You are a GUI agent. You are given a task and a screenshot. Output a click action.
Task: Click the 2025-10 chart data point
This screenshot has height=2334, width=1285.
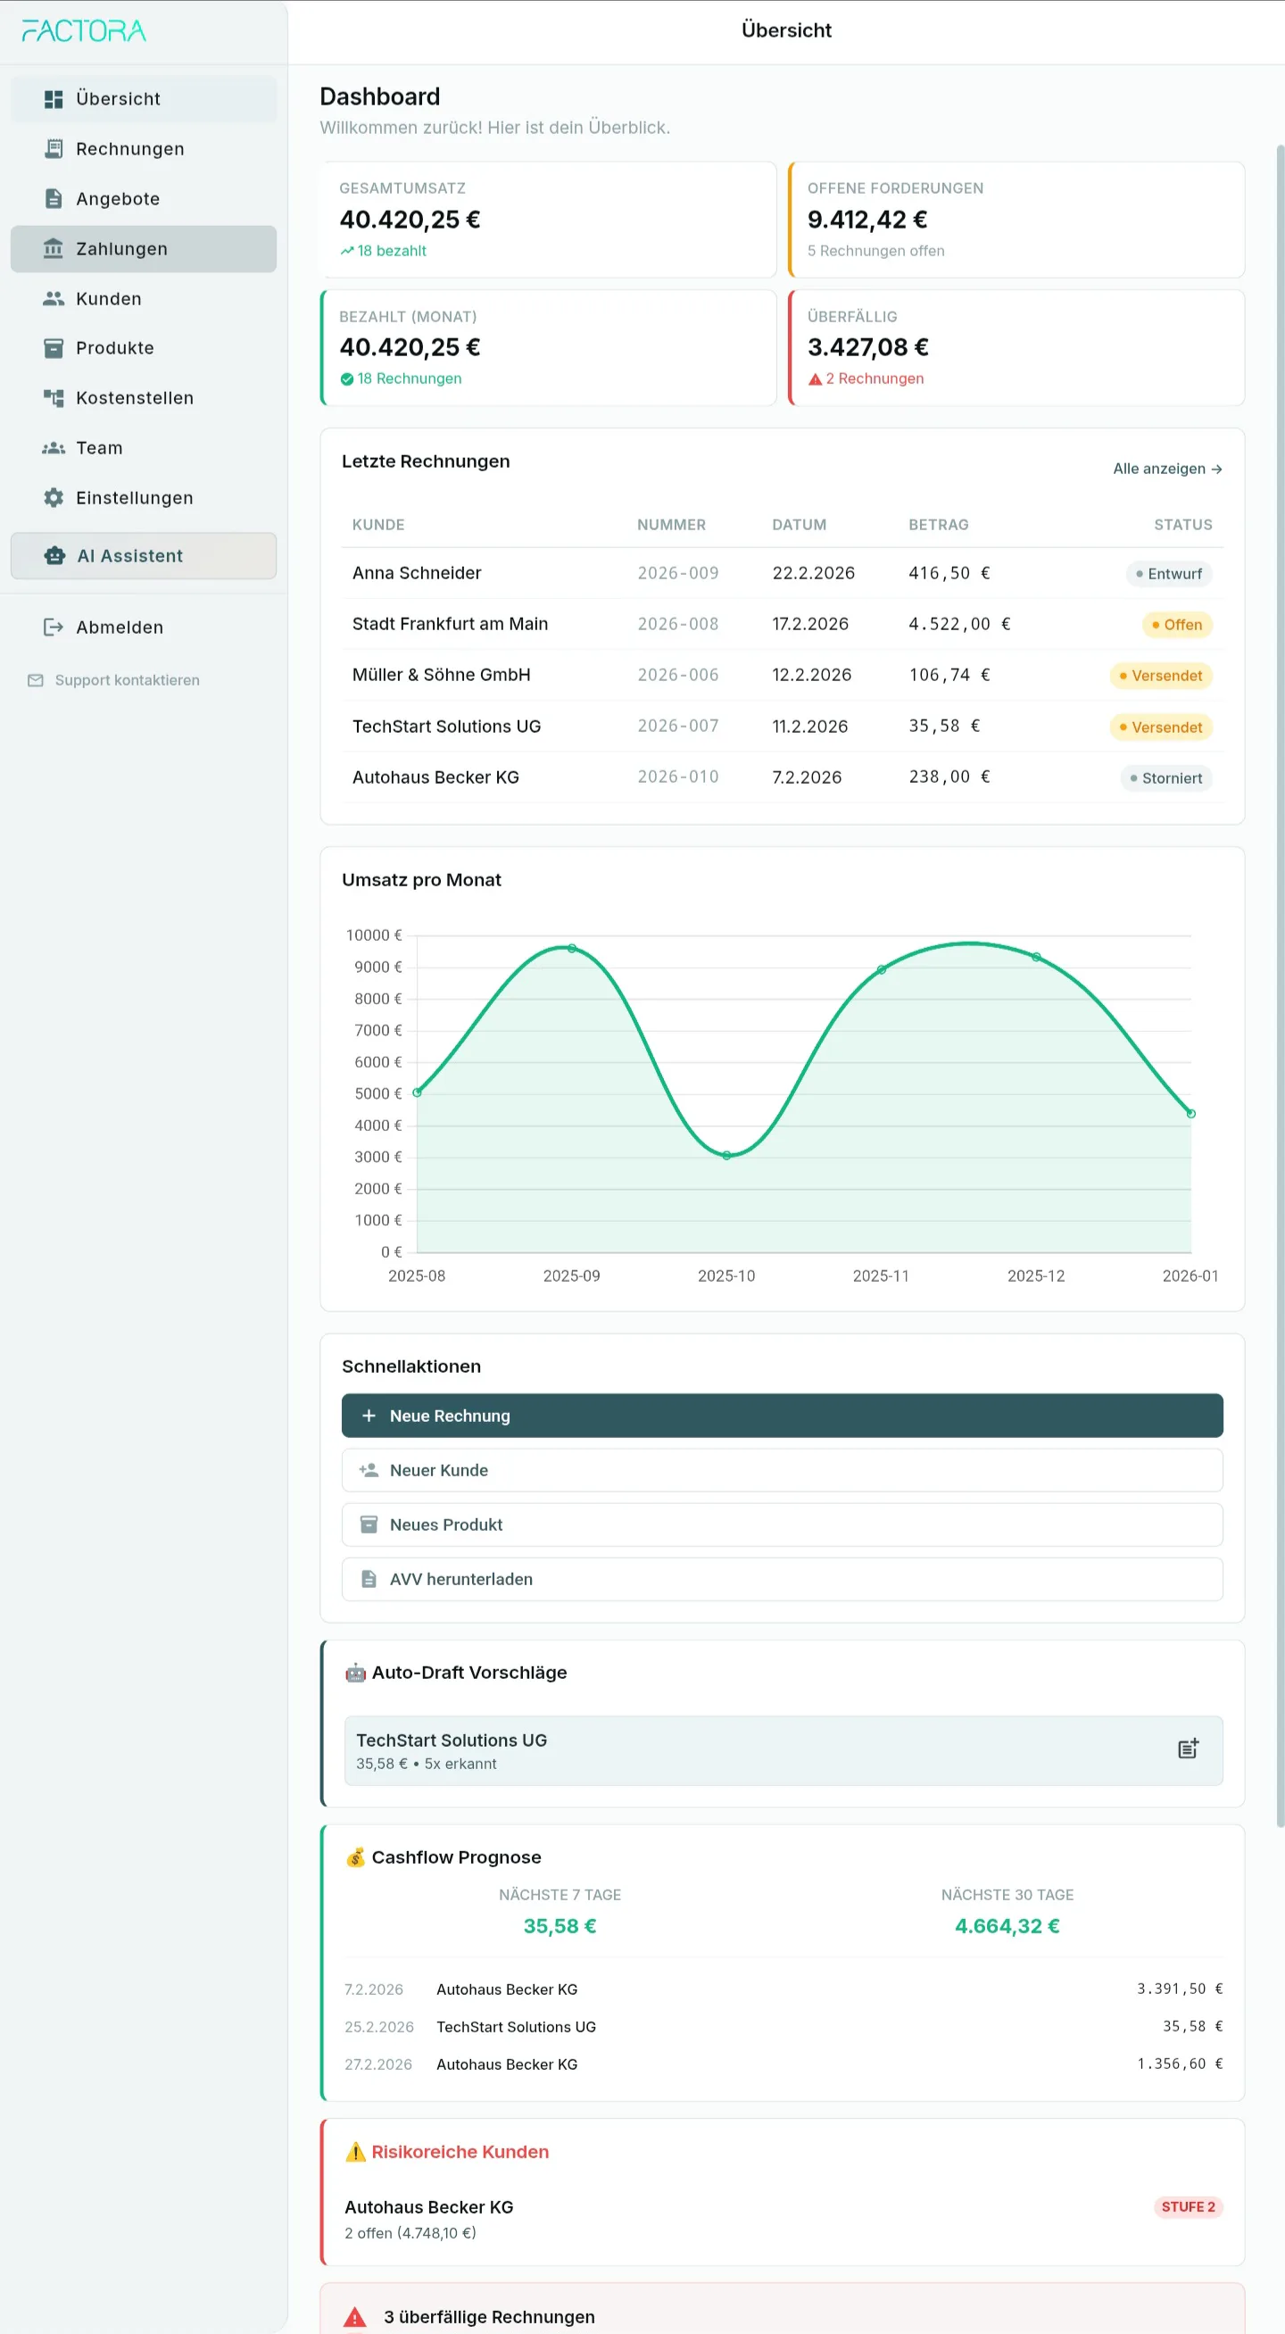click(x=726, y=1155)
